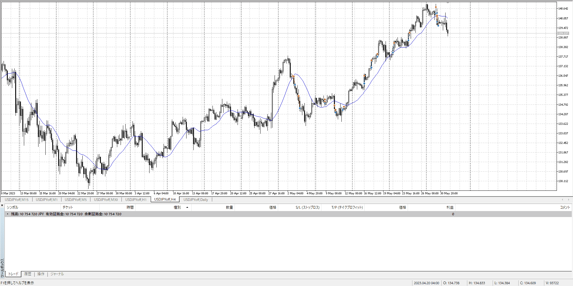Select the USDJPYoff,H1 chart tab

pos(136,200)
